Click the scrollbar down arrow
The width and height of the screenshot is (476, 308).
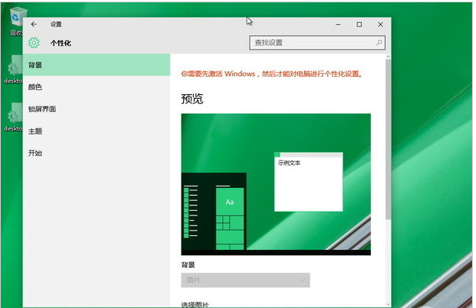pyautogui.click(x=388, y=304)
